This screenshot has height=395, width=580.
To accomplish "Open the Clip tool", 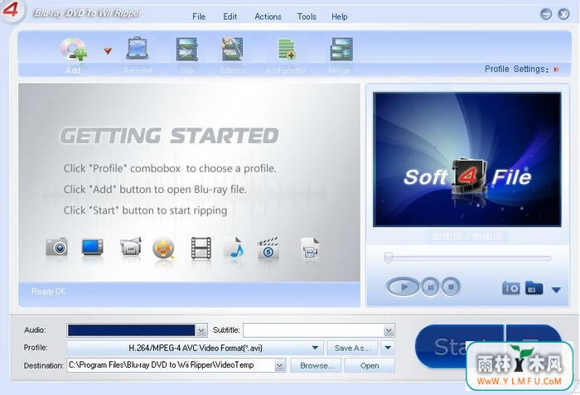I will click(186, 49).
